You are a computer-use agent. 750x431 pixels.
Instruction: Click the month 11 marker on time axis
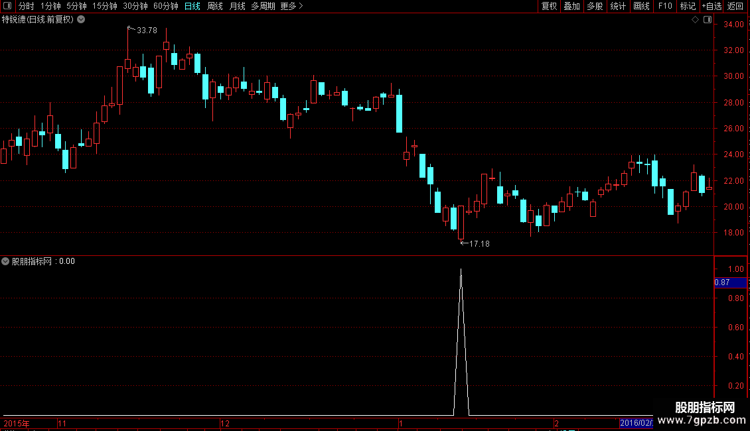click(x=62, y=423)
